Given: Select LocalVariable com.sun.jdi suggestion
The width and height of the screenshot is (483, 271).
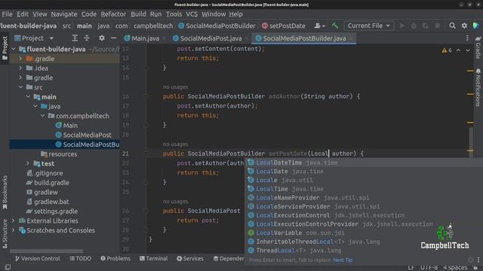Looking at the screenshot, I should [364, 233].
